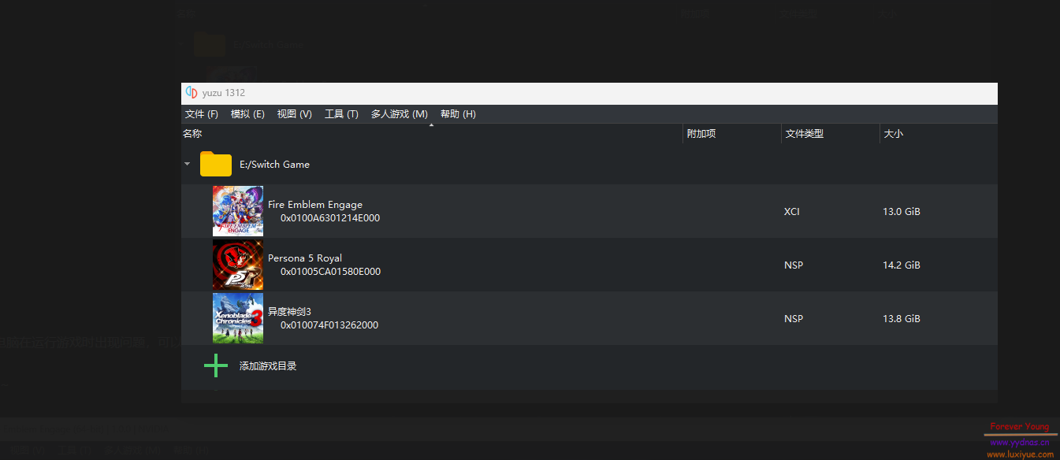
Task: Select the Fire Emblem Engage cover thumbnail
Action: pos(238,211)
